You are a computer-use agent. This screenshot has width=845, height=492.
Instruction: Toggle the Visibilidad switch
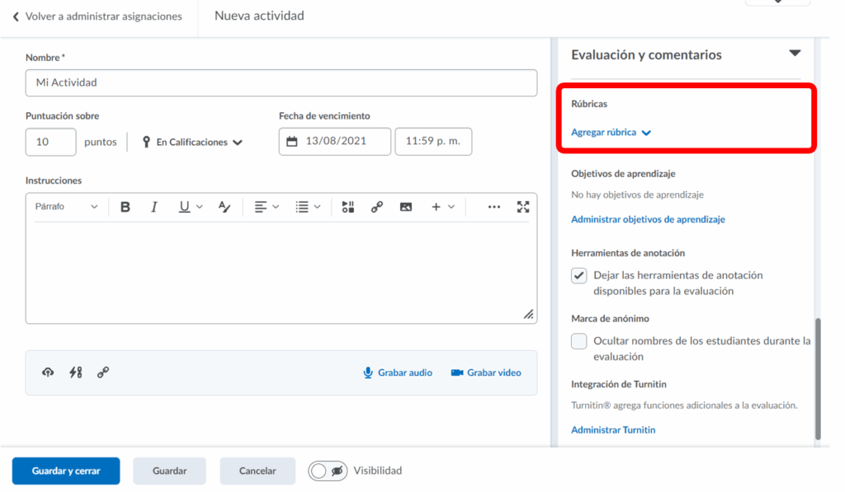pos(328,471)
